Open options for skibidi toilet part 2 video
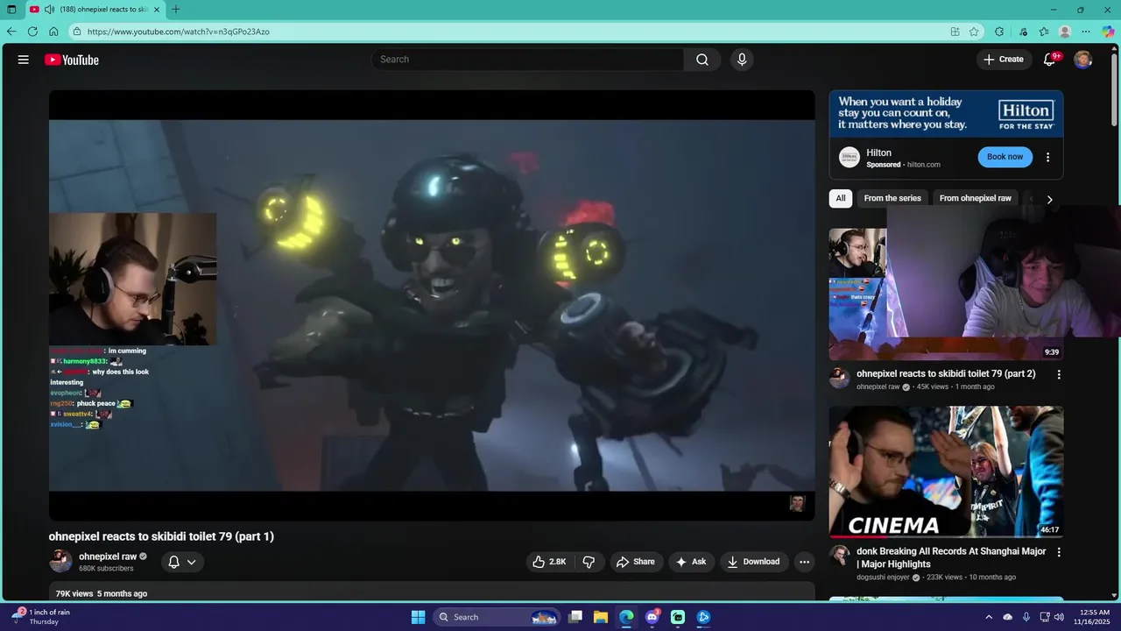The width and height of the screenshot is (1121, 631). [1059, 374]
